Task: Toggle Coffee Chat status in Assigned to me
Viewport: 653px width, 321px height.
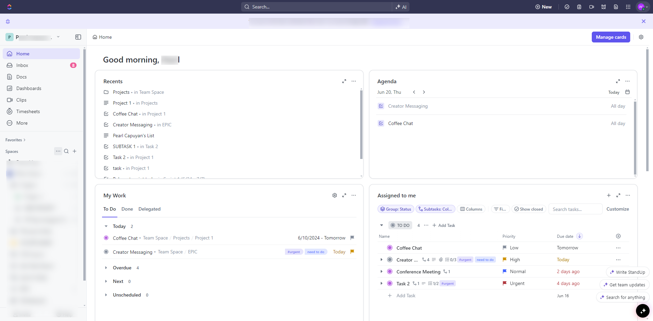Action: 390,248
